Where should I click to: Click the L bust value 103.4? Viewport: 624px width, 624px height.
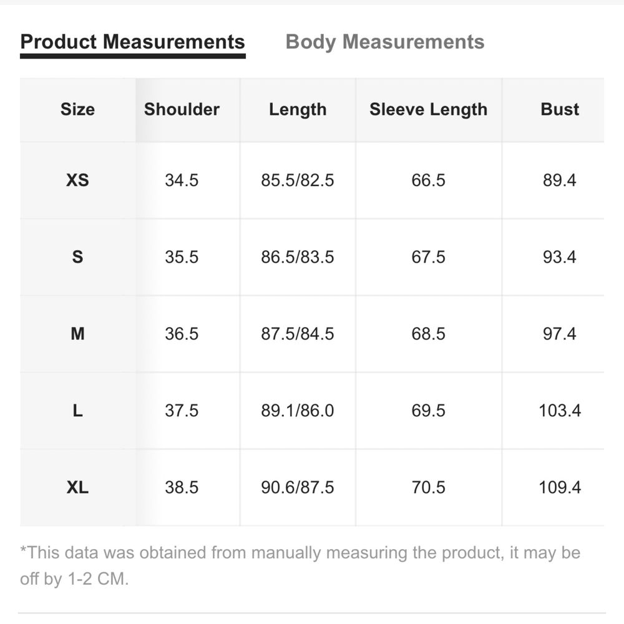[560, 411]
